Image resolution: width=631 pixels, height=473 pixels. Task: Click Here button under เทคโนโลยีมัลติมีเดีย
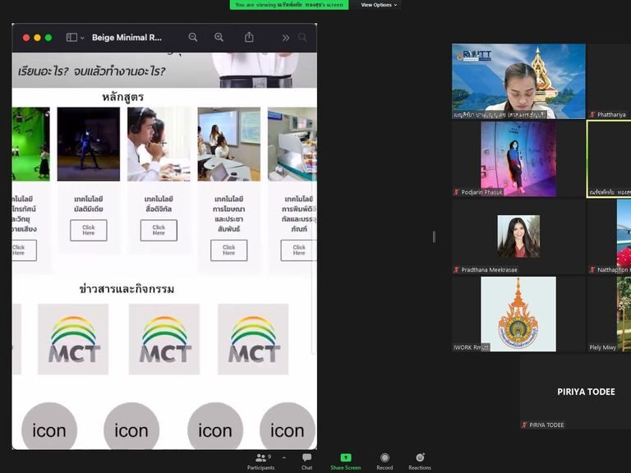click(89, 230)
